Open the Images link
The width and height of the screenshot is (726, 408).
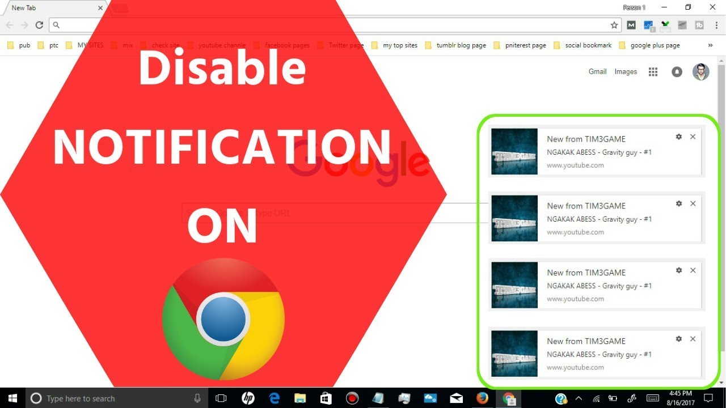click(x=626, y=71)
